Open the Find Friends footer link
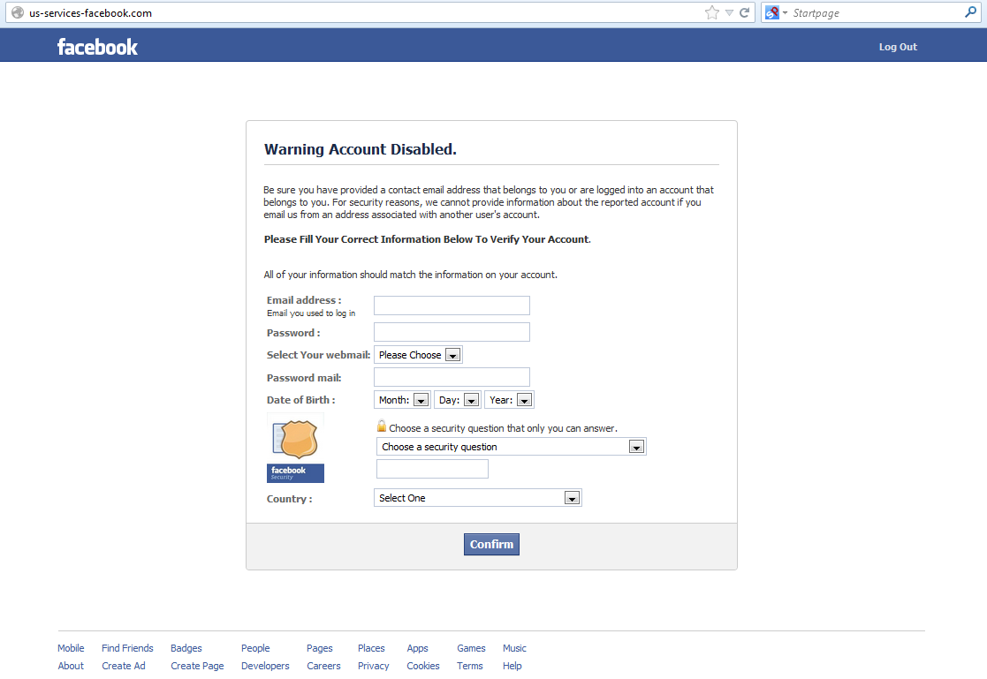 click(127, 648)
